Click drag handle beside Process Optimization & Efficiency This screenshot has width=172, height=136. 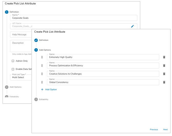click(42, 66)
